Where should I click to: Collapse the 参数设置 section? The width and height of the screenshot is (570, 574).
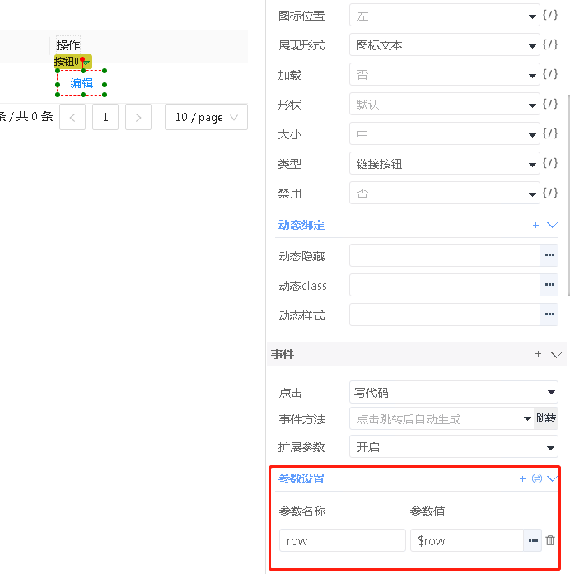[x=553, y=478]
